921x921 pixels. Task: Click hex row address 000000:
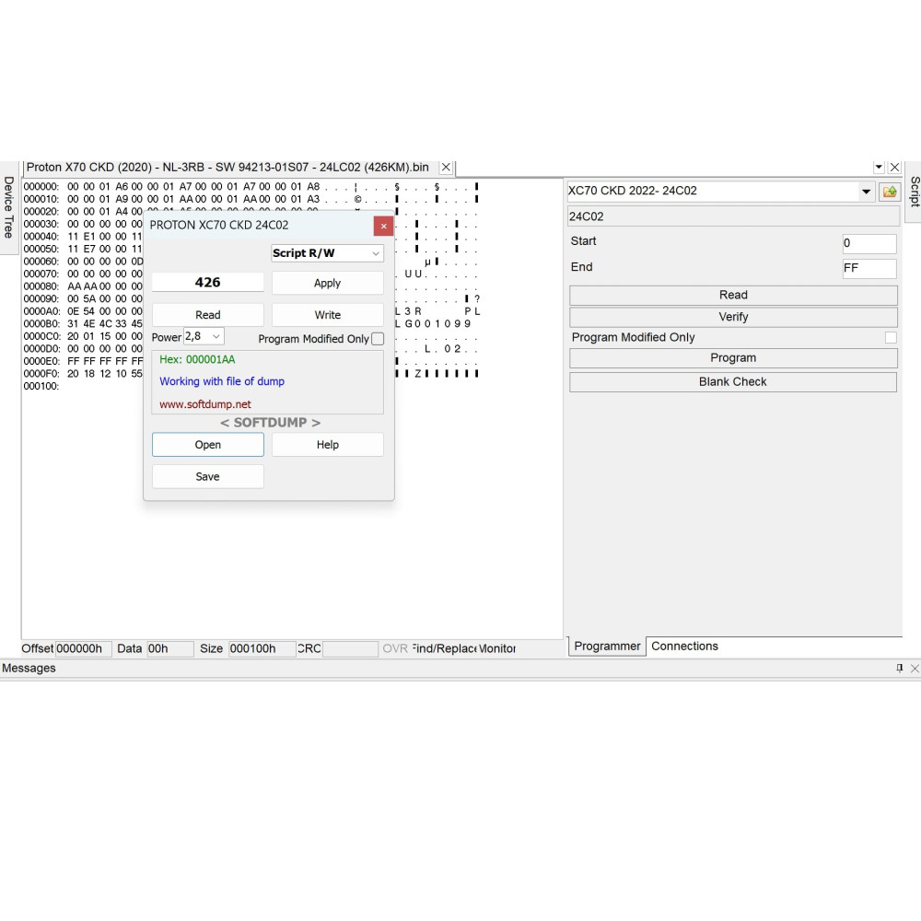41,187
